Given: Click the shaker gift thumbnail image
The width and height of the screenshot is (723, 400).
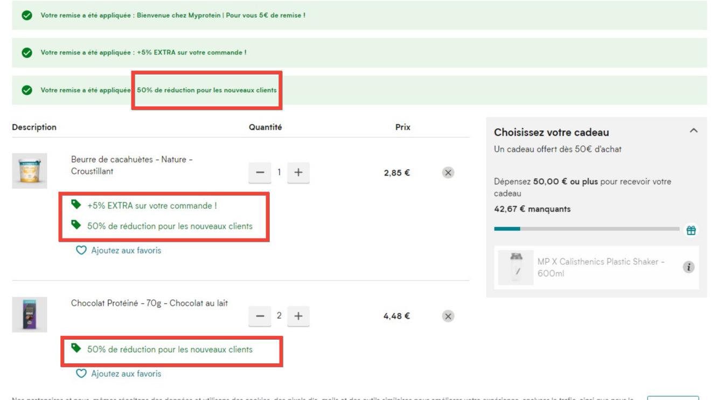Looking at the screenshot, I should point(516,268).
